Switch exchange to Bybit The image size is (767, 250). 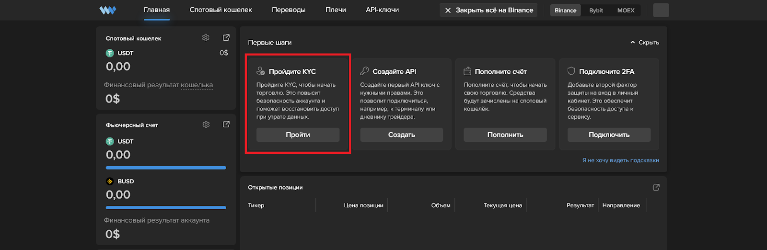[596, 11]
